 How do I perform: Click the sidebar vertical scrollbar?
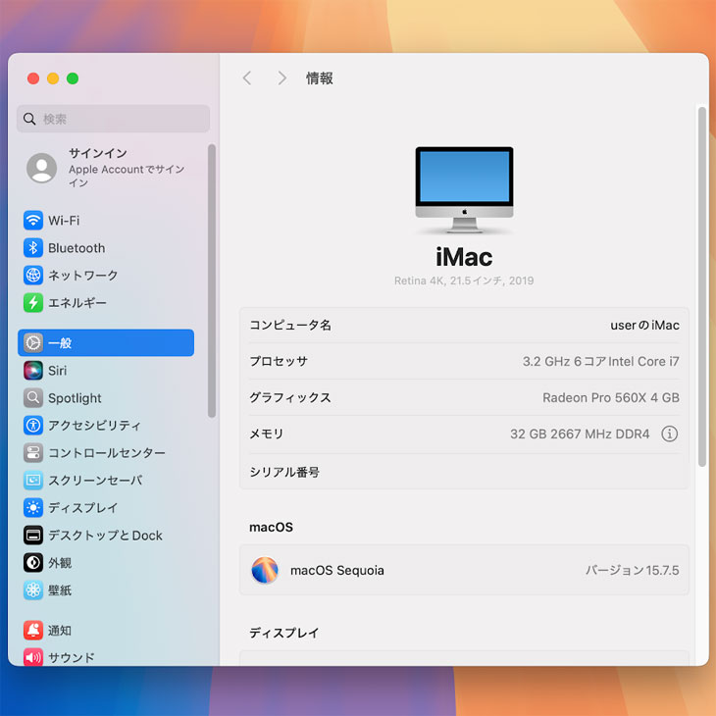212,280
